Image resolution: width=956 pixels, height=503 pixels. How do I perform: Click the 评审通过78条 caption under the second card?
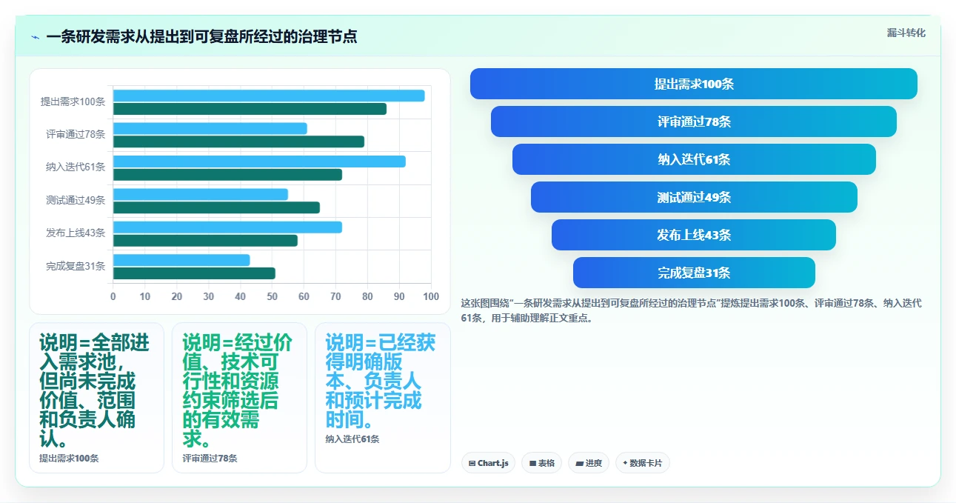pos(210,459)
